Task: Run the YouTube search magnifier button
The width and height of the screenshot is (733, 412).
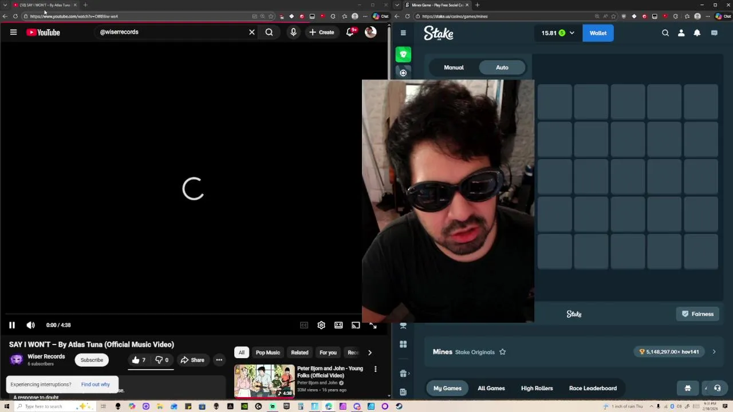Action: point(269,32)
